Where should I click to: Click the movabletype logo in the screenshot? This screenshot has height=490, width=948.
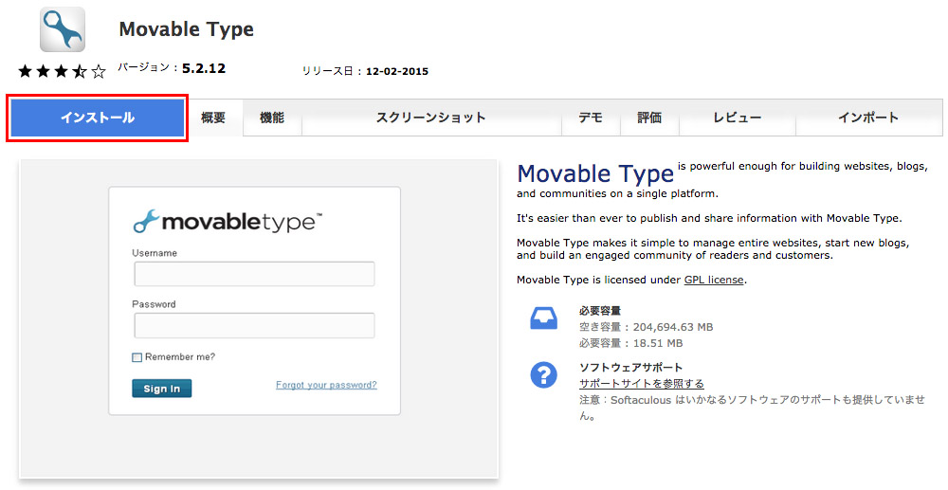click(228, 222)
